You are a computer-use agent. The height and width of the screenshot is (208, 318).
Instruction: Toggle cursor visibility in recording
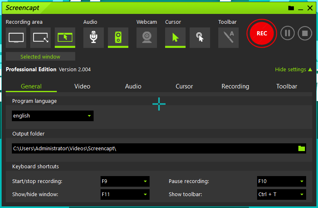coord(175,38)
